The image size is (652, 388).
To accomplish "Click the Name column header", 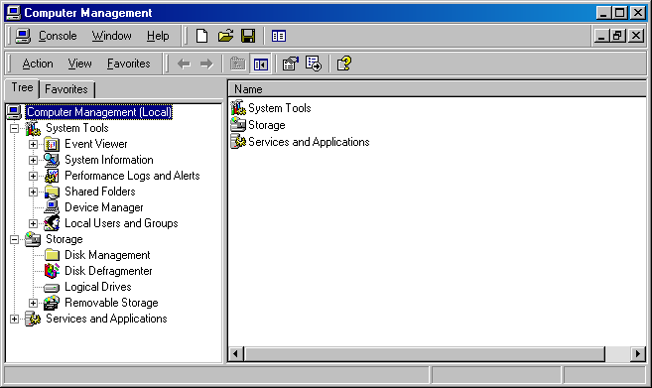I will click(x=437, y=89).
